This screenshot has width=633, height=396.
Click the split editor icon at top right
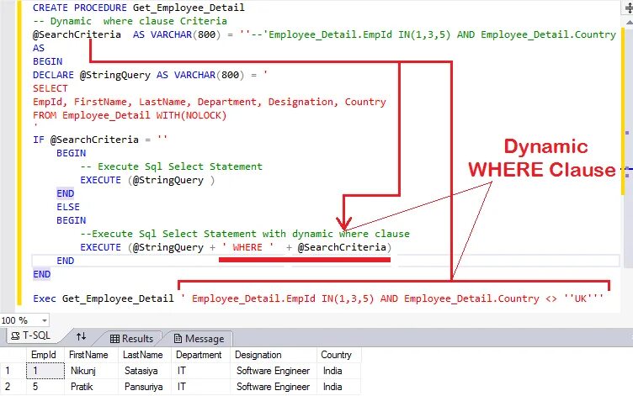[628, 8]
